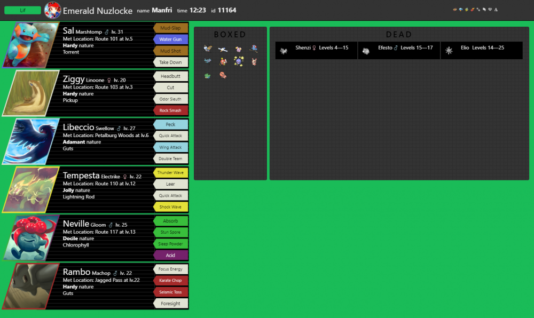Pick the Koffing icon in the box
Viewport: 534px width, 318px height.
pos(239,61)
